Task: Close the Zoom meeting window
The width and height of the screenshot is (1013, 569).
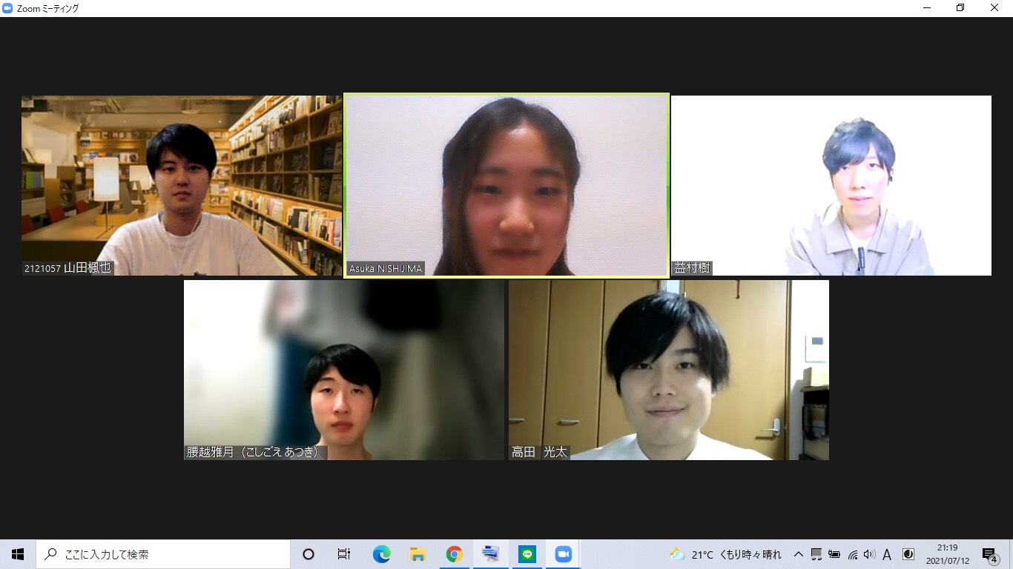Action: click(995, 8)
